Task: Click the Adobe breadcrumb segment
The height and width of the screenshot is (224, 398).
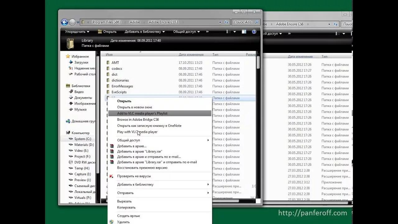Action: click(x=135, y=22)
